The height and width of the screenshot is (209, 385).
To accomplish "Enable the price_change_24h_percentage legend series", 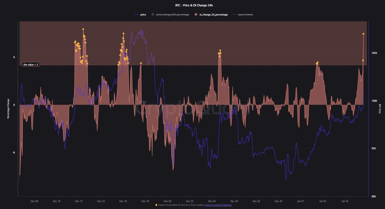I will pyautogui.click(x=172, y=15).
